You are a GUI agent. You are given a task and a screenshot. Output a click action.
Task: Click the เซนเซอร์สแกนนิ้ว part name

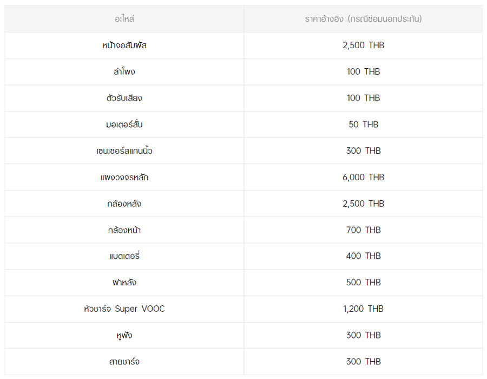point(124,151)
